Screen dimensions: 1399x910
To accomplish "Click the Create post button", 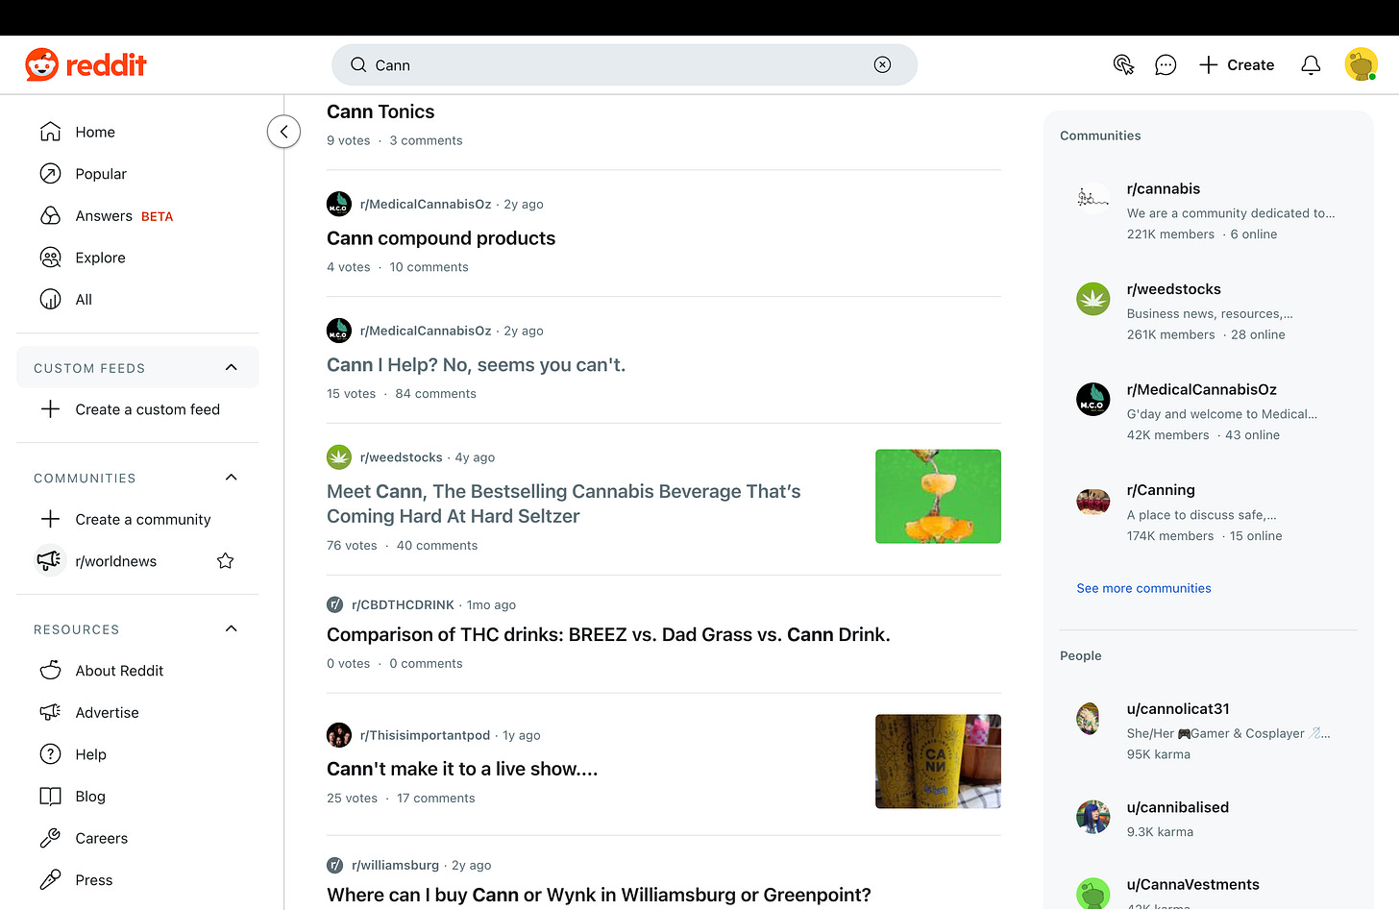I will coord(1237,64).
